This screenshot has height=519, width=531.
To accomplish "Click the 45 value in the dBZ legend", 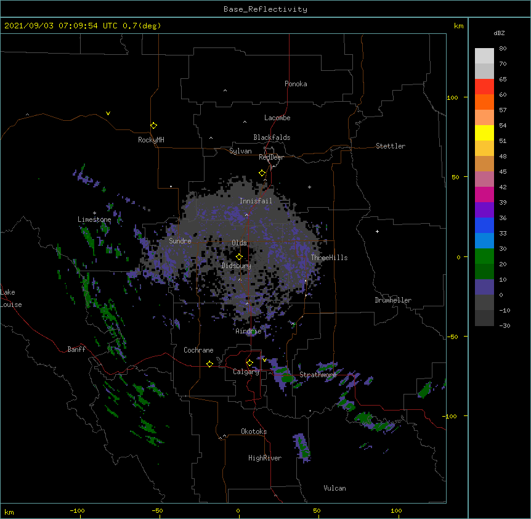I will tap(503, 171).
